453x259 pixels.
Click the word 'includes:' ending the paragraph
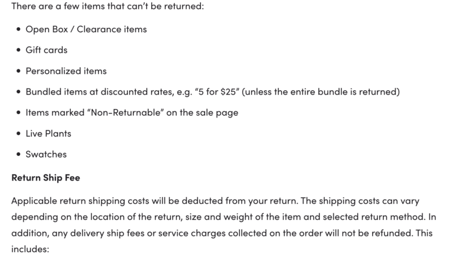pyautogui.click(x=31, y=249)
